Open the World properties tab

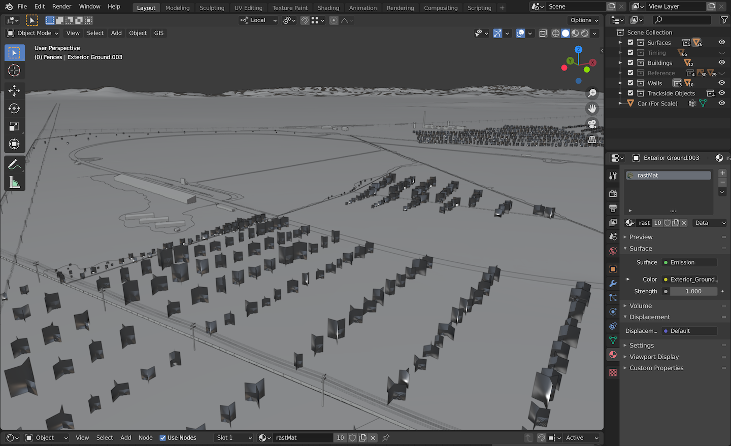pos(613,251)
